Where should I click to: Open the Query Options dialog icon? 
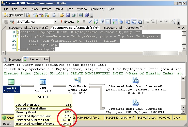click(x=102, y=22)
